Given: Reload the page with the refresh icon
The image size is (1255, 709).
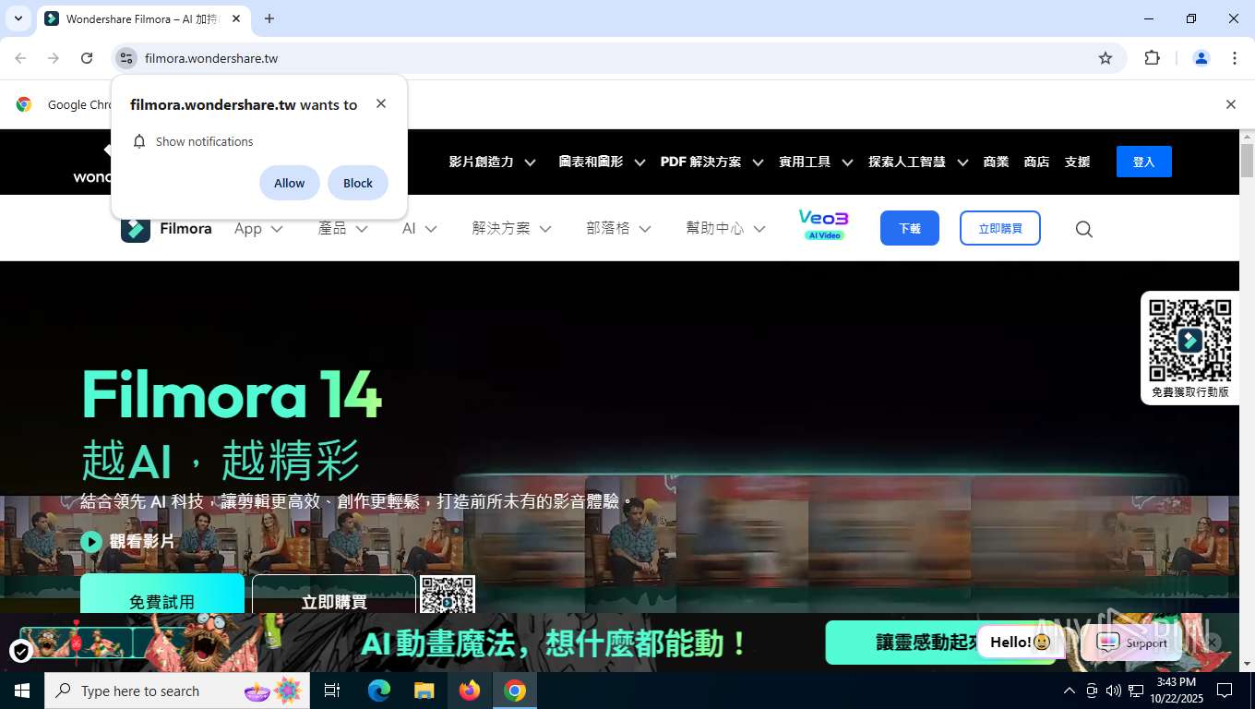Looking at the screenshot, I should pyautogui.click(x=87, y=58).
